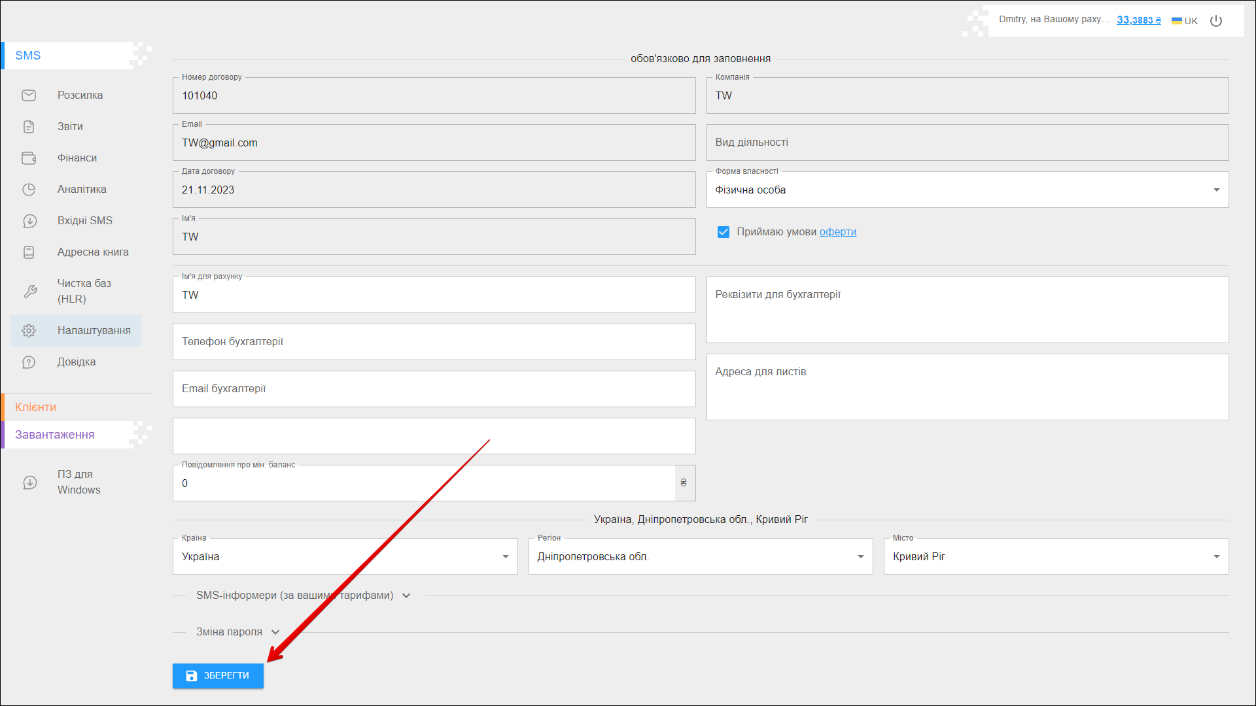The width and height of the screenshot is (1256, 706).
Task: Open Аналітика pie chart icon
Action: point(29,190)
